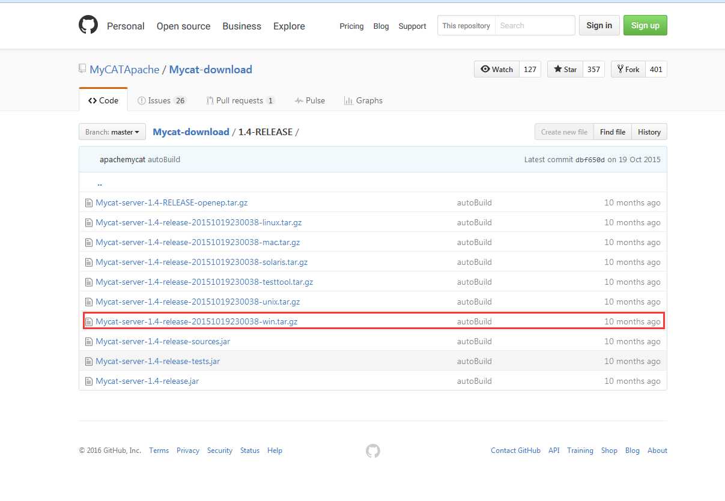Open the latest commit hash dbf650d
Image resolution: width=725 pixels, height=501 pixels.
pos(590,160)
